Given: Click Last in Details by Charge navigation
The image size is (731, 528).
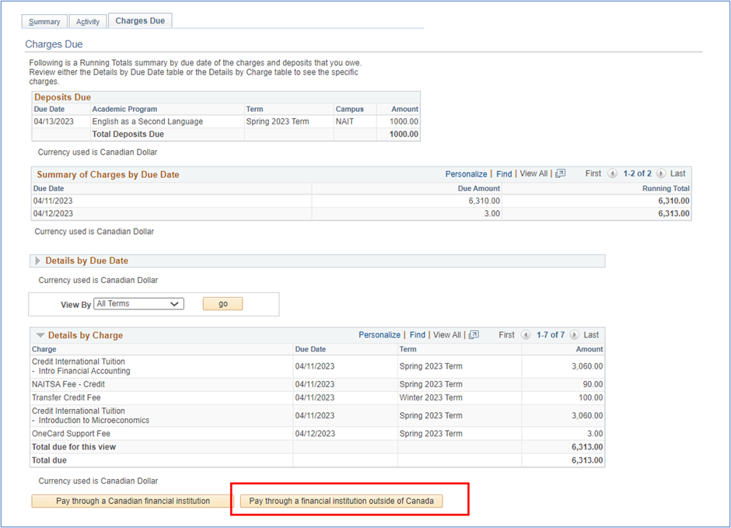Looking at the screenshot, I should [x=591, y=334].
